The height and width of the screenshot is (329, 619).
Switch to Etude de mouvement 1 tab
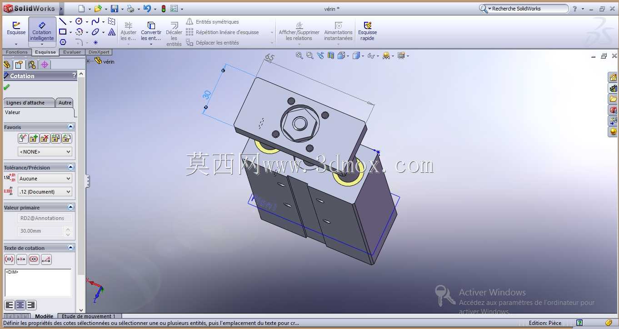[x=88, y=316]
